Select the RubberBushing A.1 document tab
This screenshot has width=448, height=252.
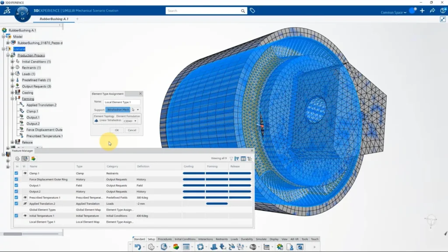pyautogui.click(x=54, y=19)
